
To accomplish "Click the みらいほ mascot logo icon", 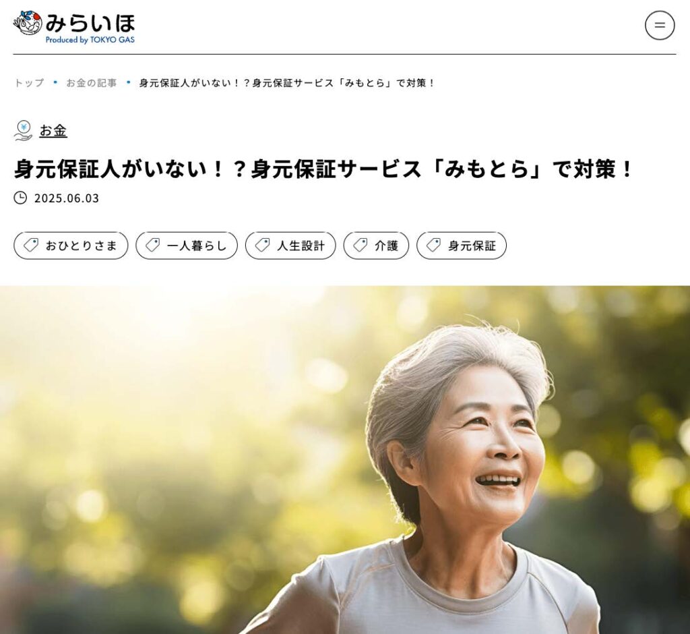I will click(x=28, y=23).
